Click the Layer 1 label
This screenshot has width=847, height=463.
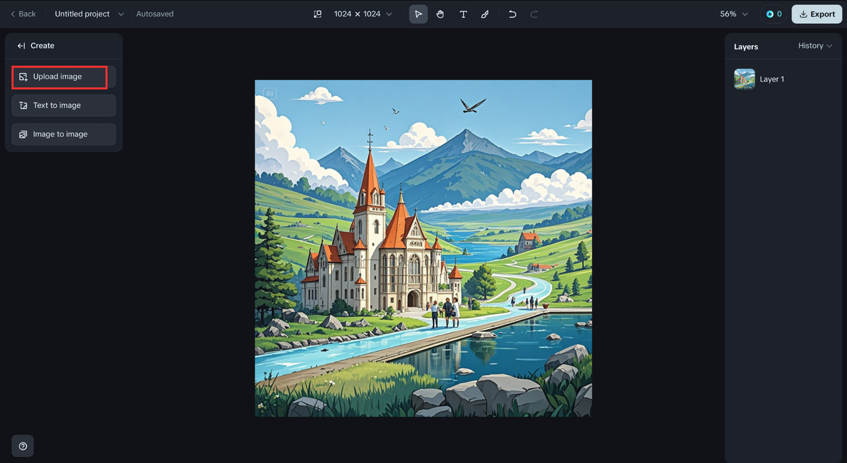[x=772, y=79]
